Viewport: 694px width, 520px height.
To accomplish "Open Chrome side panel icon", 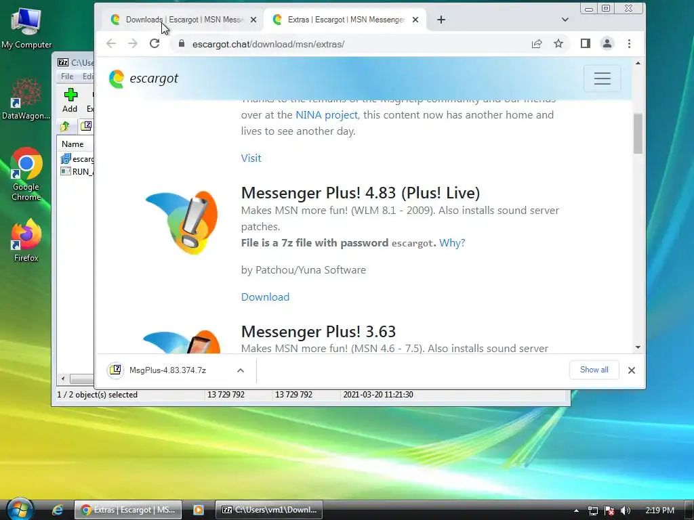I will click(585, 43).
